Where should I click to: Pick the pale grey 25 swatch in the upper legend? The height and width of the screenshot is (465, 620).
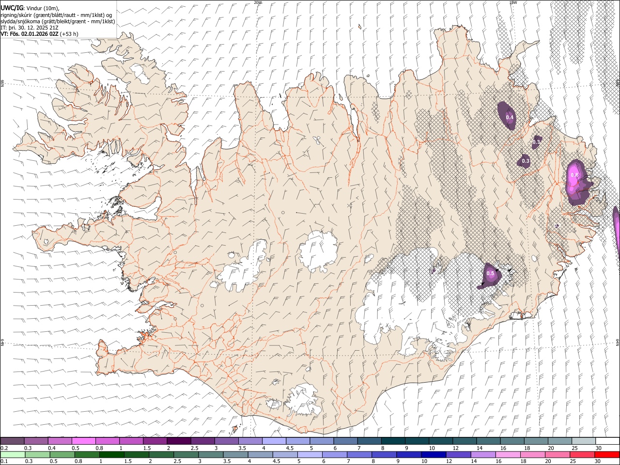click(584, 441)
